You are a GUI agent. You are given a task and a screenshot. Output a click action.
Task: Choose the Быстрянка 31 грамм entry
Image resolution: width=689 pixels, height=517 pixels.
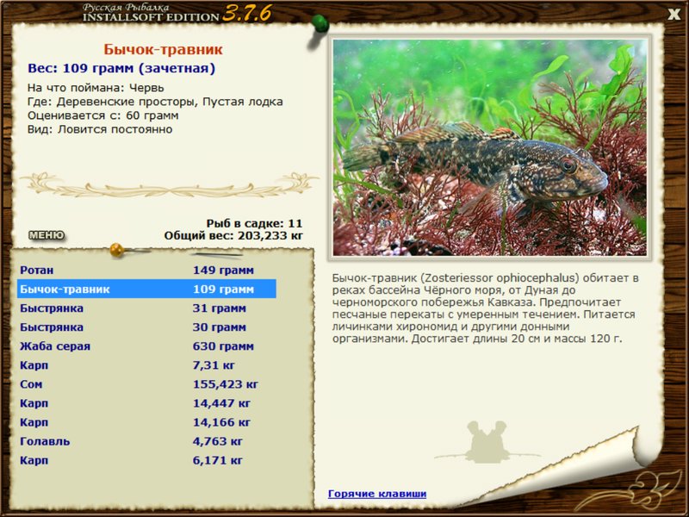pyautogui.click(x=146, y=308)
